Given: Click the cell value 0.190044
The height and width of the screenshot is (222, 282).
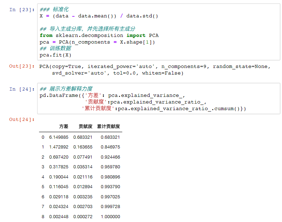Looking at the screenshot, I should click(x=59, y=177).
